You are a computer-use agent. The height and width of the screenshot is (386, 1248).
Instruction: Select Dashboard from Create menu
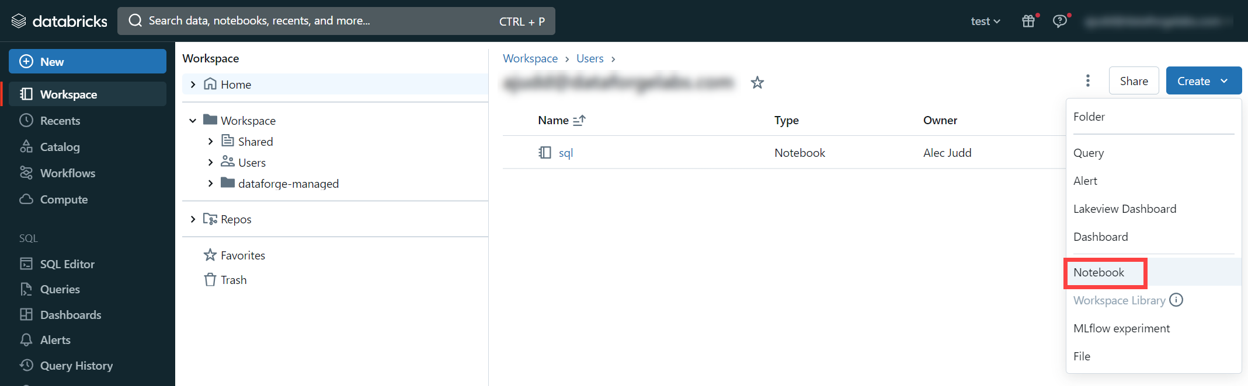tap(1153, 237)
